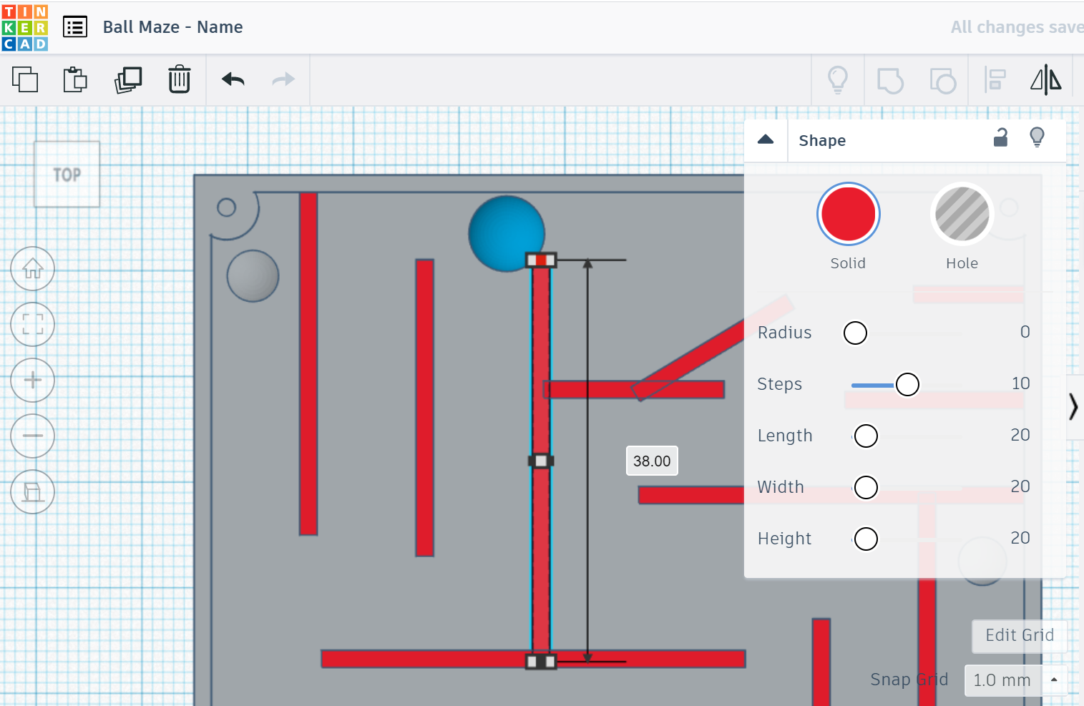
Task: Click the Height slider handle
Action: 866,539
